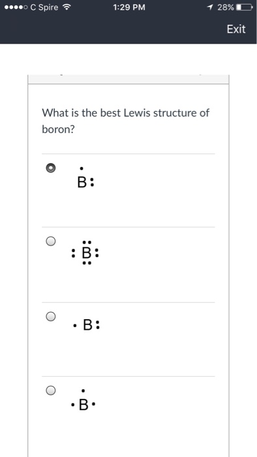Click the B structure with three dots, top and right
Screen dimensions: 257x457
coord(85,178)
